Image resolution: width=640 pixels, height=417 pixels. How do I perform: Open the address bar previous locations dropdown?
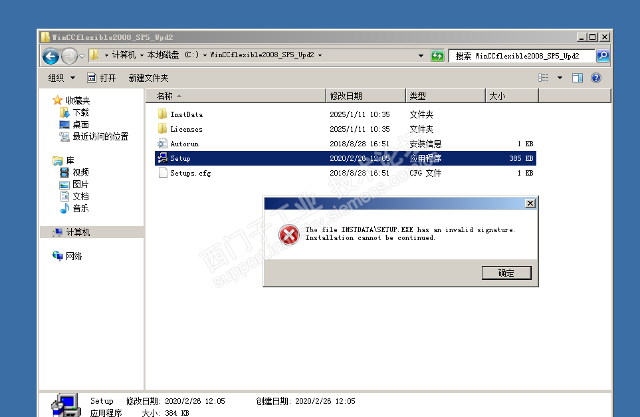[421, 56]
